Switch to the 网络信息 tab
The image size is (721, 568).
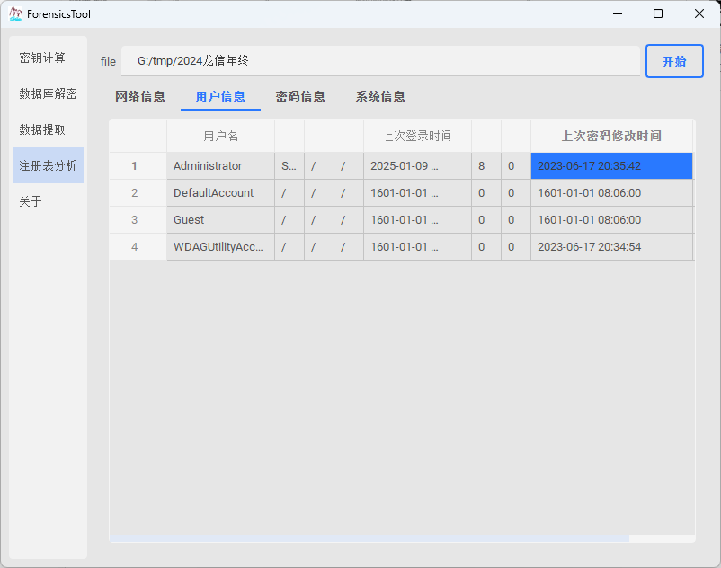[140, 96]
